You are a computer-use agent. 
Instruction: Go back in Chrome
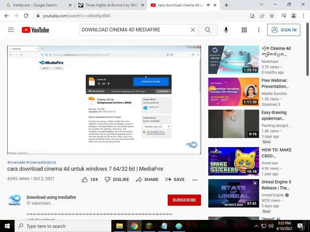click(x=7, y=16)
